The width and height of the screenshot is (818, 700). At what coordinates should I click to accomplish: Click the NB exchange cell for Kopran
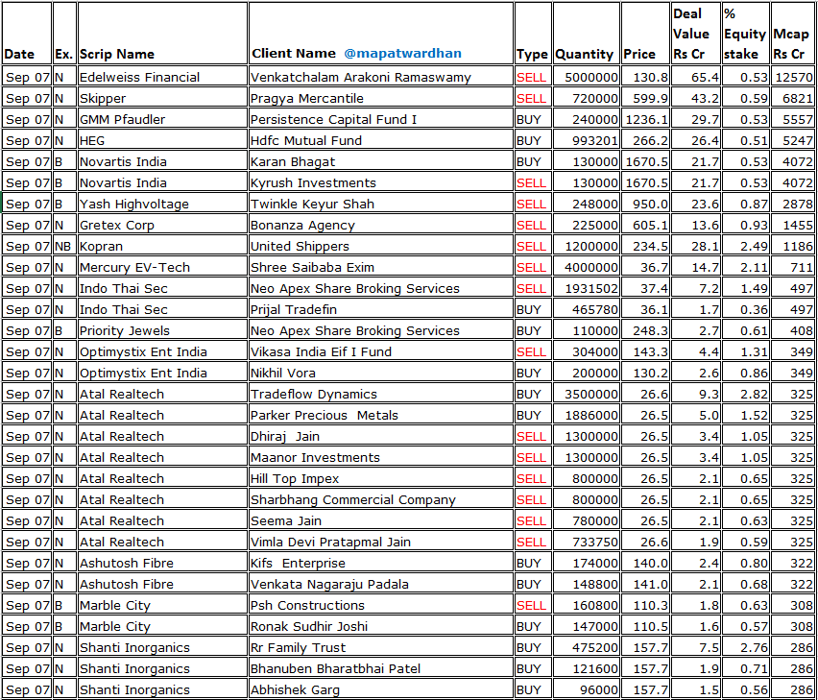point(64,246)
